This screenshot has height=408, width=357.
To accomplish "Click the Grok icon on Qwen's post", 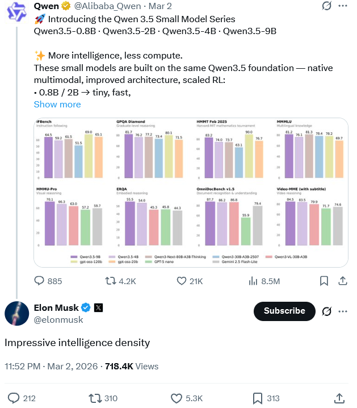I will click(326, 7).
